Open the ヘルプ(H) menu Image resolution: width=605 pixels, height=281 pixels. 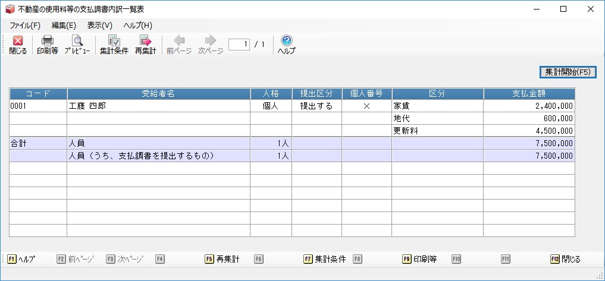[x=137, y=25]
